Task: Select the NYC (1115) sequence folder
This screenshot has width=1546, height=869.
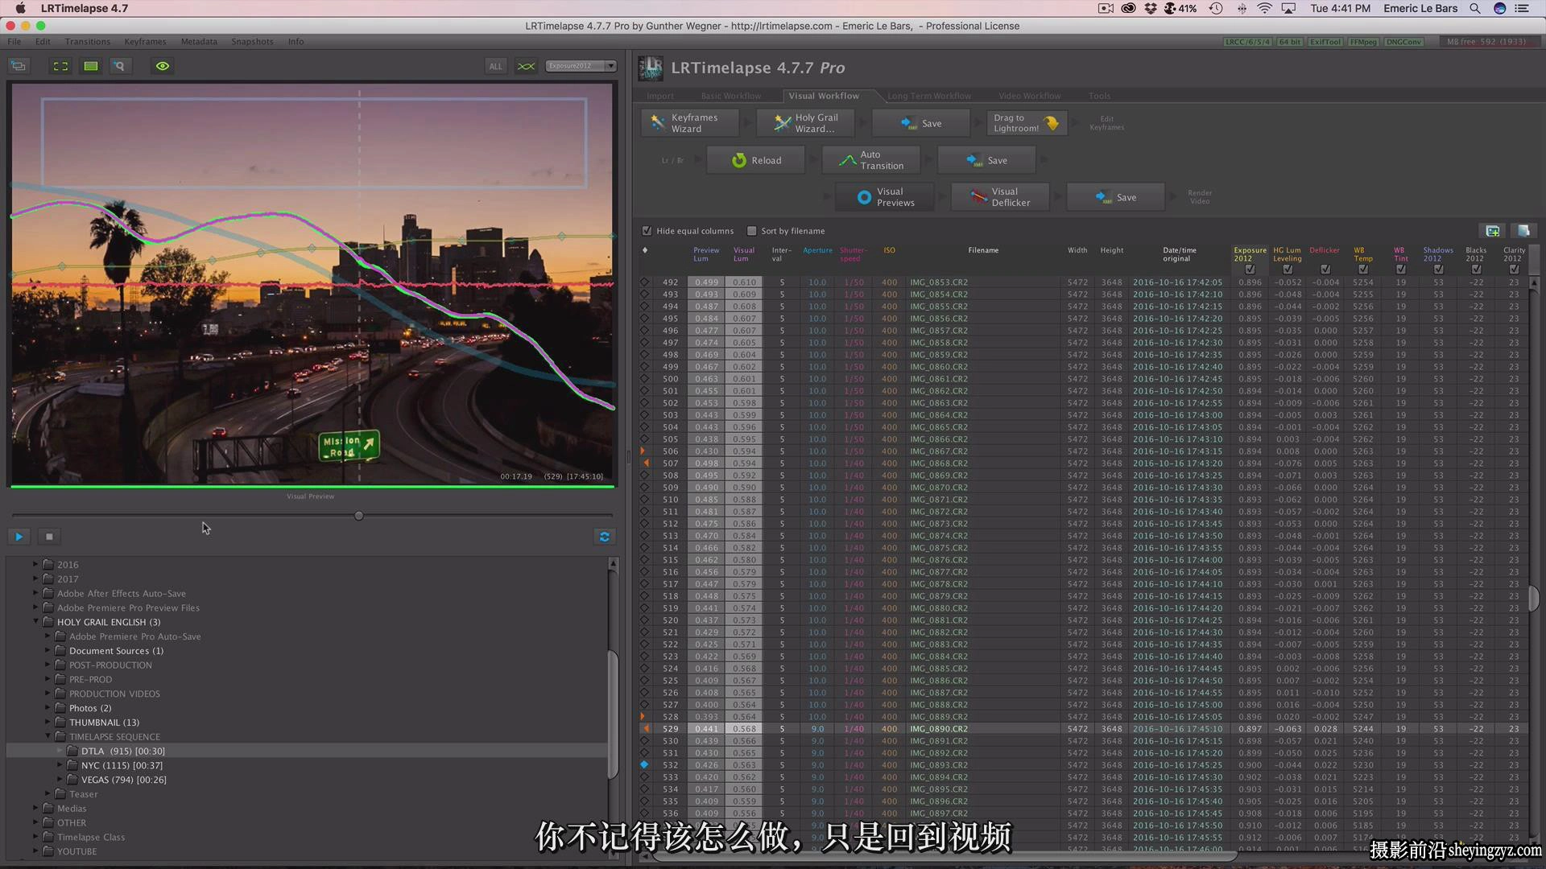Action: coord(122,765)
